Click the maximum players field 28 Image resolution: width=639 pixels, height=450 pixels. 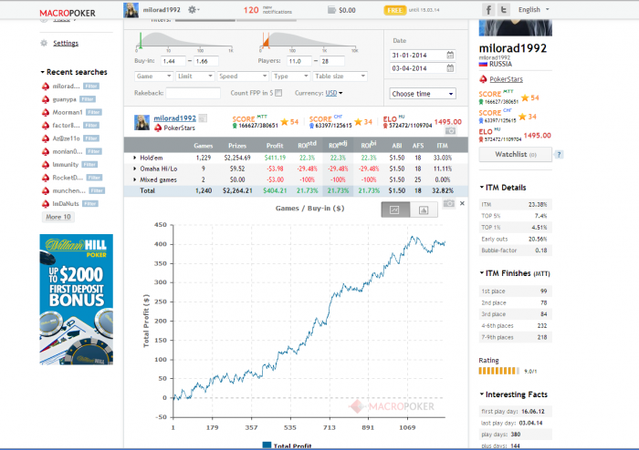point(332,61)
